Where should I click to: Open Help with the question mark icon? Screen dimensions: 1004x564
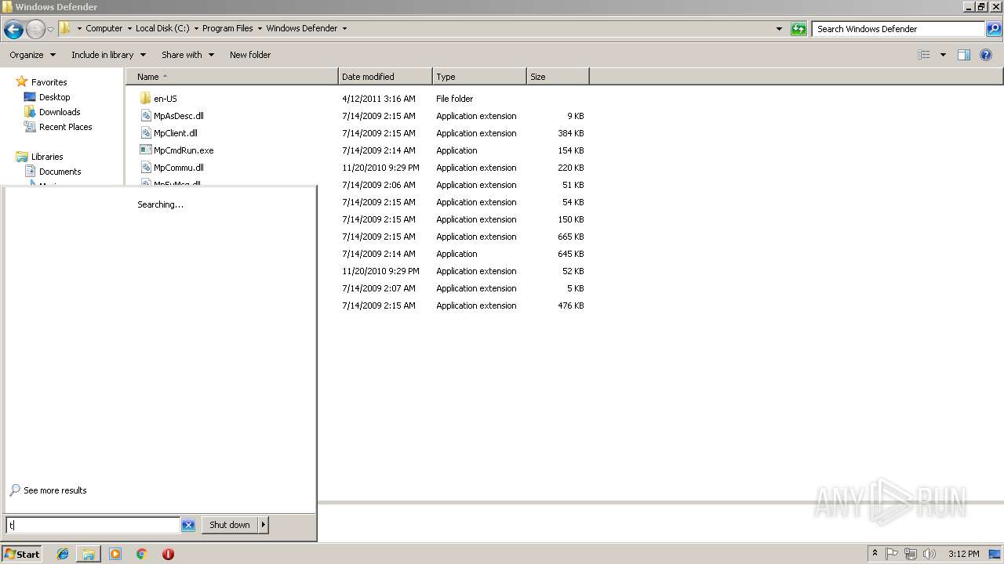click(986, 55)
